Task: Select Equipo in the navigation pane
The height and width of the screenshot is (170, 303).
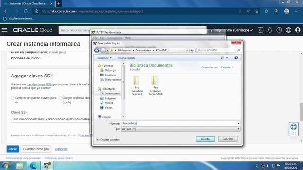Action: point(107,117)
